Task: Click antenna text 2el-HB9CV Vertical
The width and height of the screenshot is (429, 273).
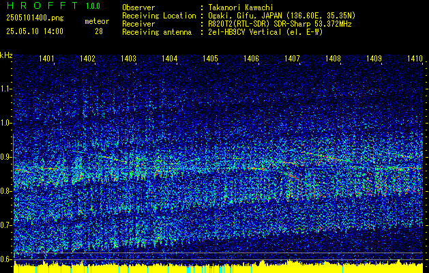Action: [x=245, y=32]
